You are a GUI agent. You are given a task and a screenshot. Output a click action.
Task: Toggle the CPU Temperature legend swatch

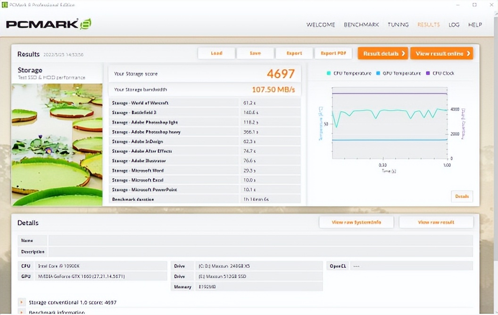328,74
